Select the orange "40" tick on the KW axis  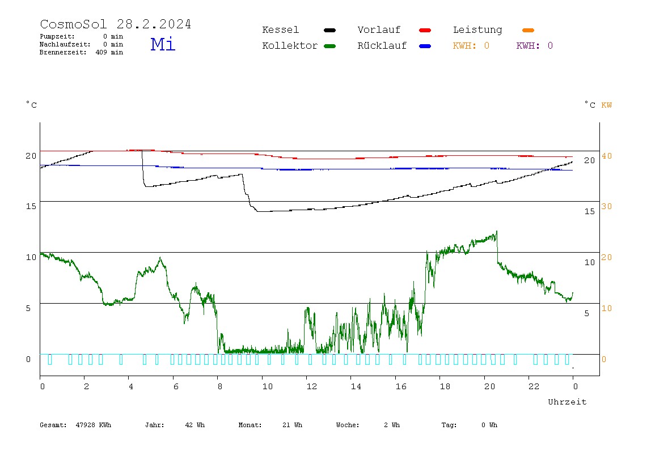coord(607,156)
